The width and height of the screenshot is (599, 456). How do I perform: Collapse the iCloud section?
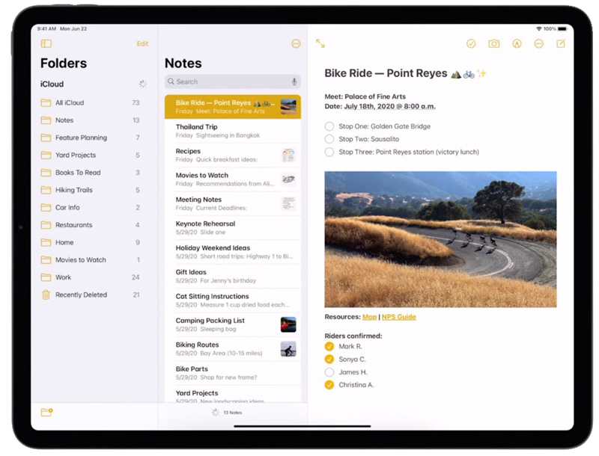click(x=142, y=84)
